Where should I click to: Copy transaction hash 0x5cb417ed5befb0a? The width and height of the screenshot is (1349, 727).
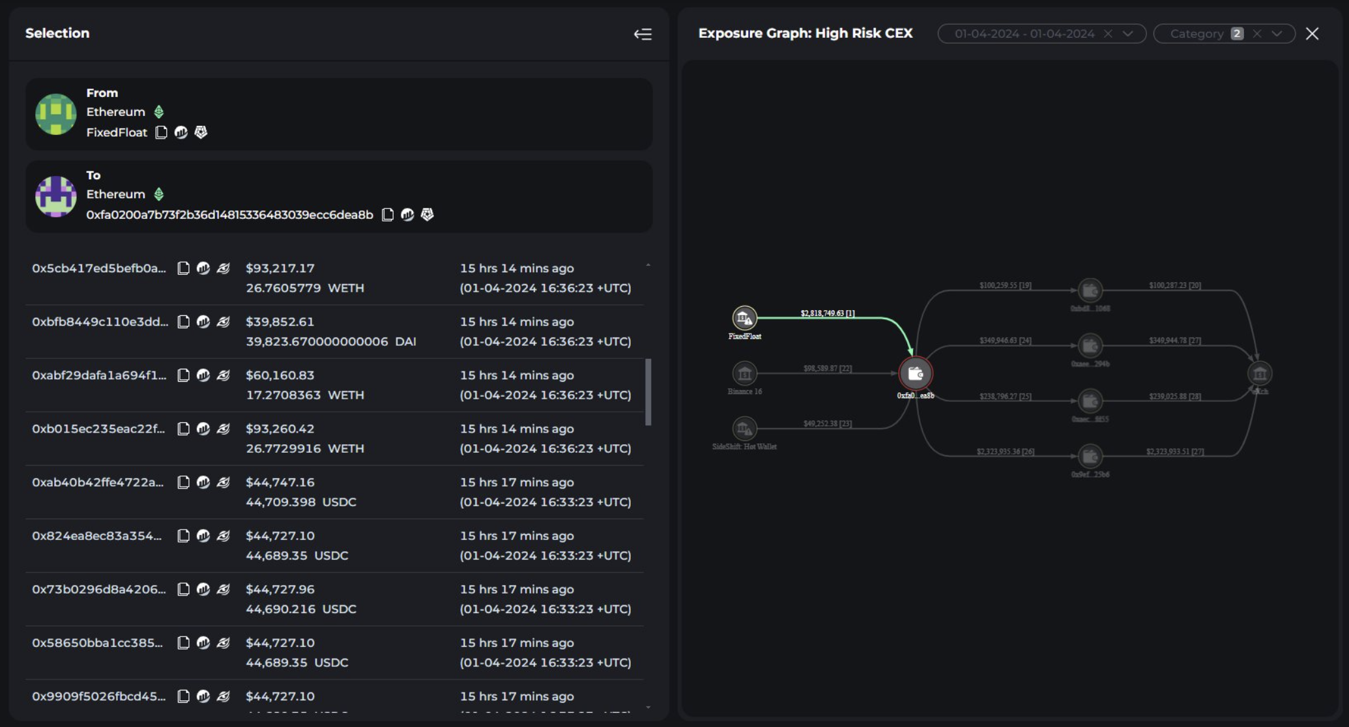[183, 268]
